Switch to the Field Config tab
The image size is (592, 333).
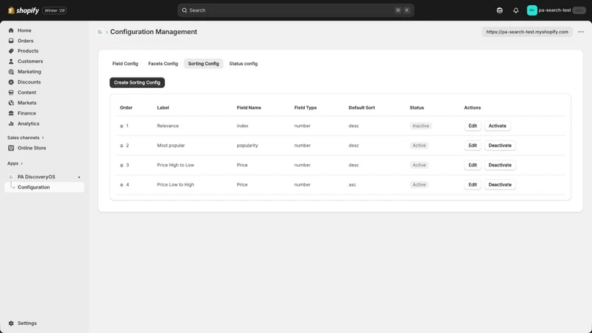[125, 64]
